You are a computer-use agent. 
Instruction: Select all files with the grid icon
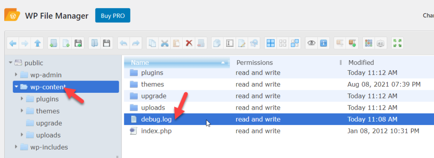click(270, 43)
